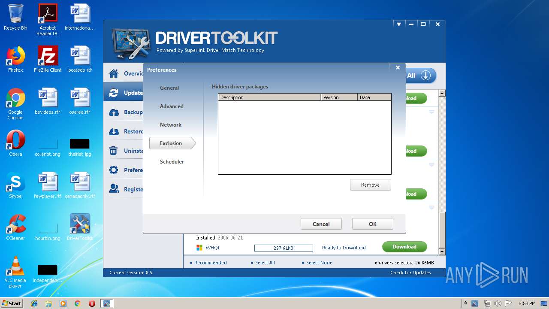This screenshot has height=309, width=549.
Task: Click the Select None link
Action: [319, 263]
